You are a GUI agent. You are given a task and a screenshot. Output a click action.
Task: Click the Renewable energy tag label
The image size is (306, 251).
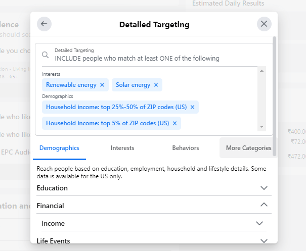point(71,85)
